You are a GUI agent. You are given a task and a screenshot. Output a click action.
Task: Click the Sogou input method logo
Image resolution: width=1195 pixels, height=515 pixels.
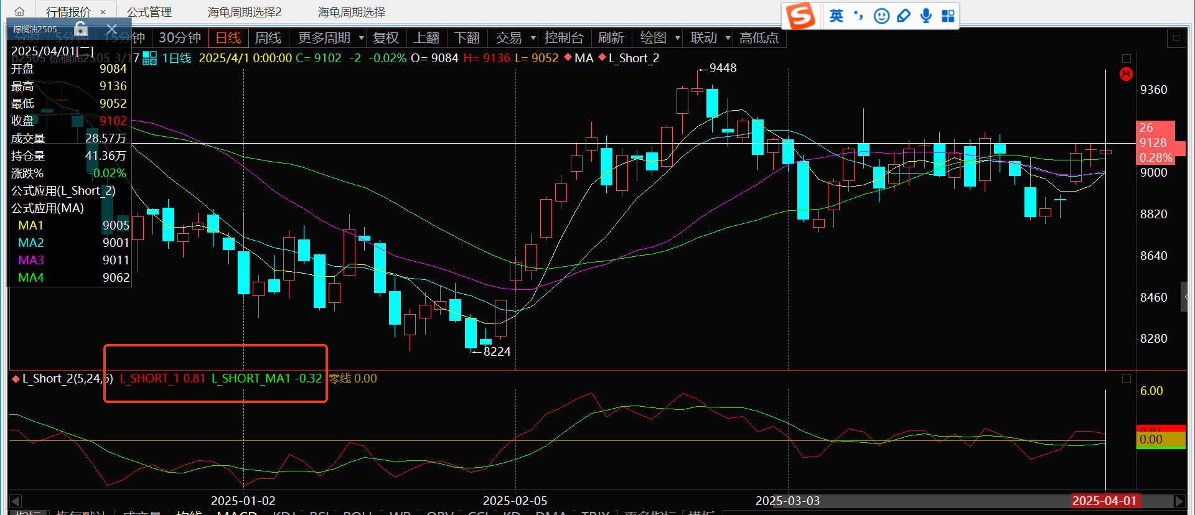800,16
